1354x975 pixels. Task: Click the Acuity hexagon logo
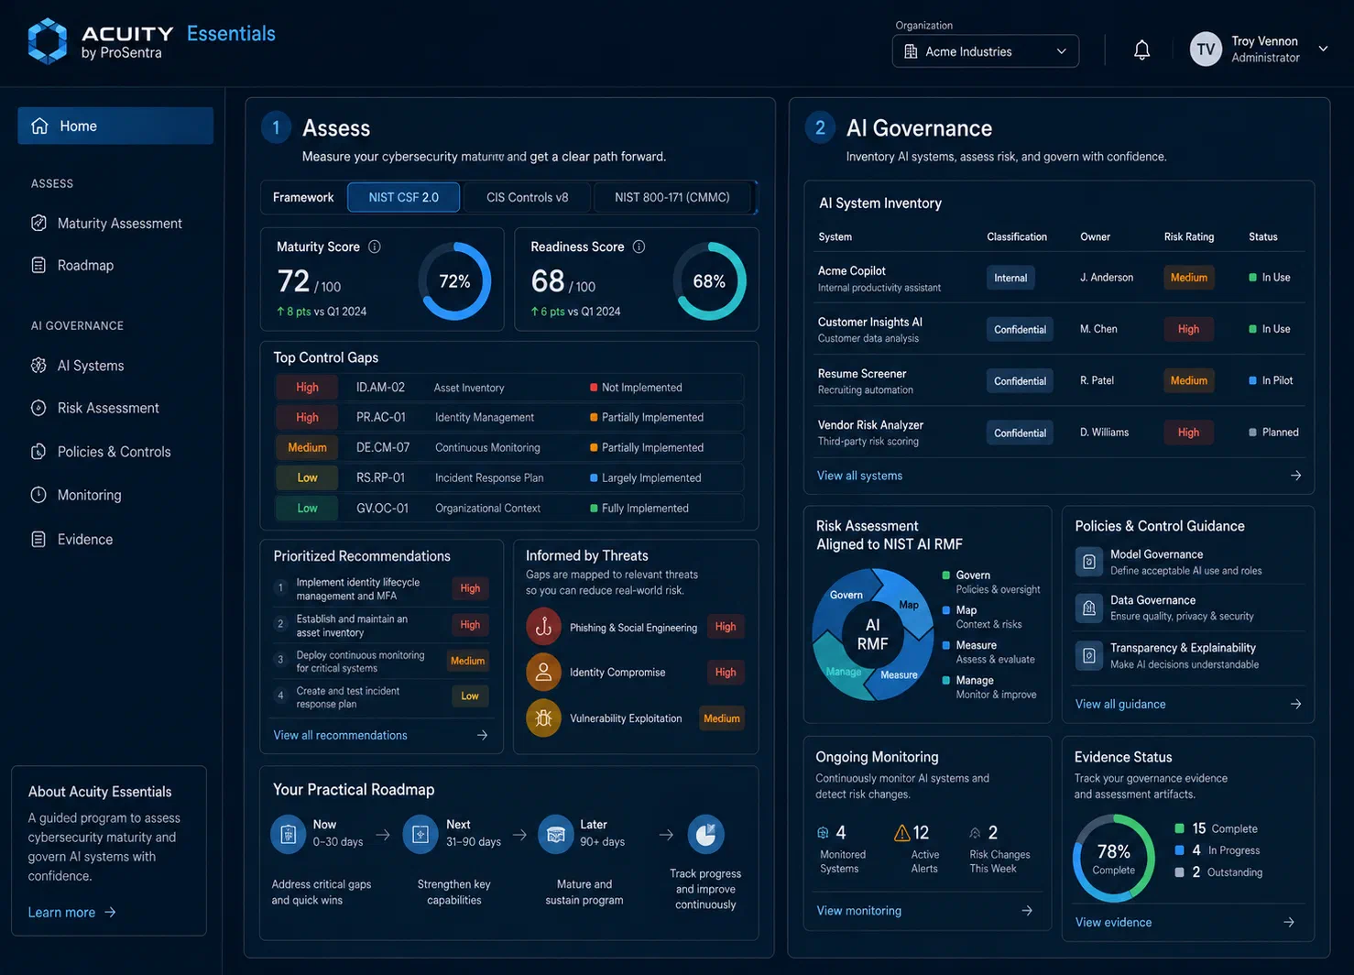point(48,41)
